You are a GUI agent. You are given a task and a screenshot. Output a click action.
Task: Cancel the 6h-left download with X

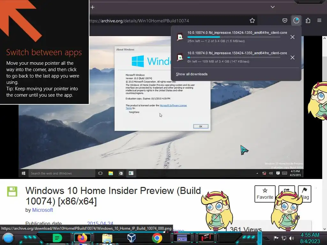tap(293, 57)
